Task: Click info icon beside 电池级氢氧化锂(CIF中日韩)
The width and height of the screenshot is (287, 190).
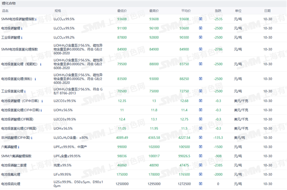Action: (41, 110)
